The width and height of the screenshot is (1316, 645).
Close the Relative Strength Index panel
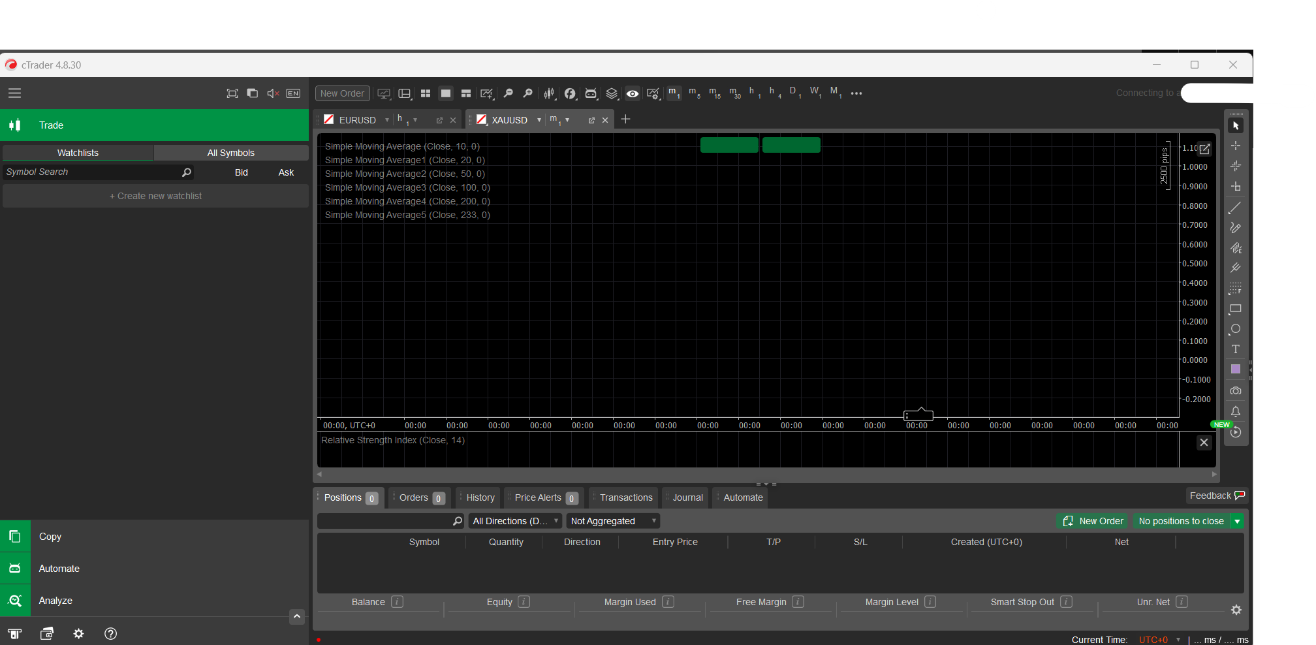1204,443
